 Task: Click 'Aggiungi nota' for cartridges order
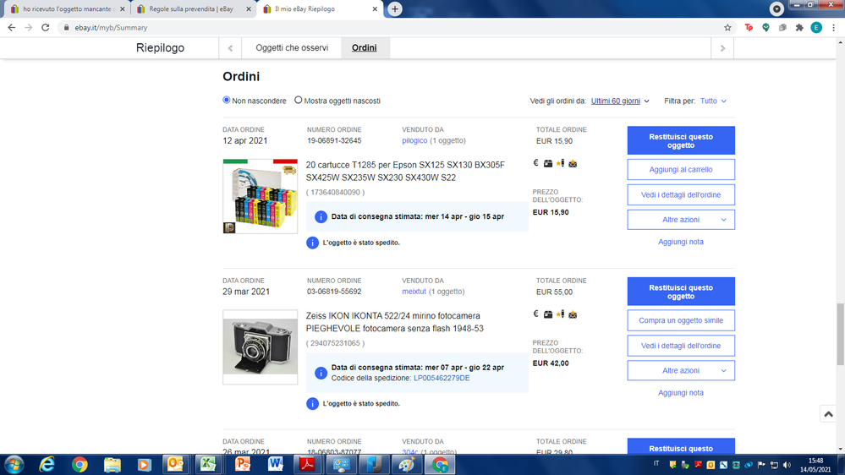[x=681, y=242]
